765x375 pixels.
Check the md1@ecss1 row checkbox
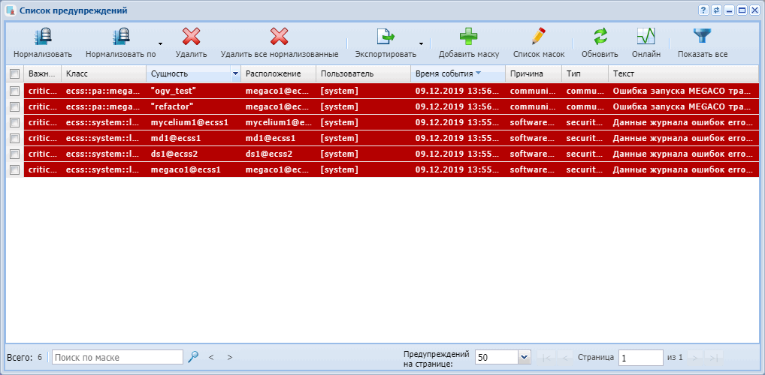point(14,138)
